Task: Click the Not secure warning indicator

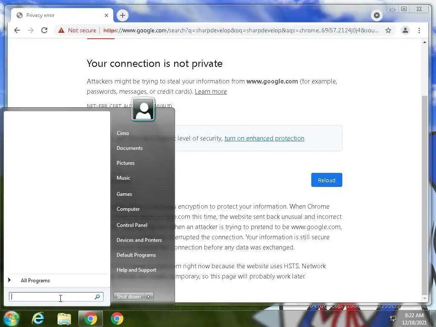Action: [77, 30]
